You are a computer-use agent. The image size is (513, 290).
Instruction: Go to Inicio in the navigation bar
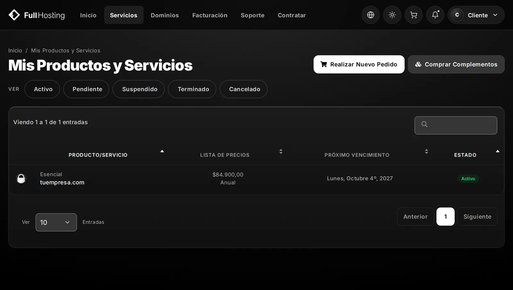88,15
